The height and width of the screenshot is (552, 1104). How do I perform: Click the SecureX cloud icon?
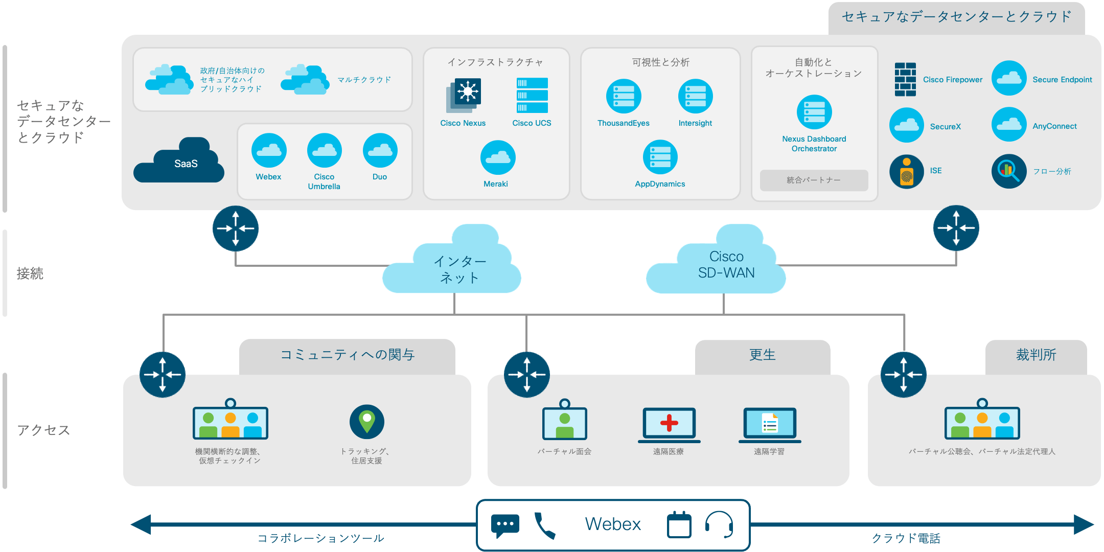coord(907,125)
